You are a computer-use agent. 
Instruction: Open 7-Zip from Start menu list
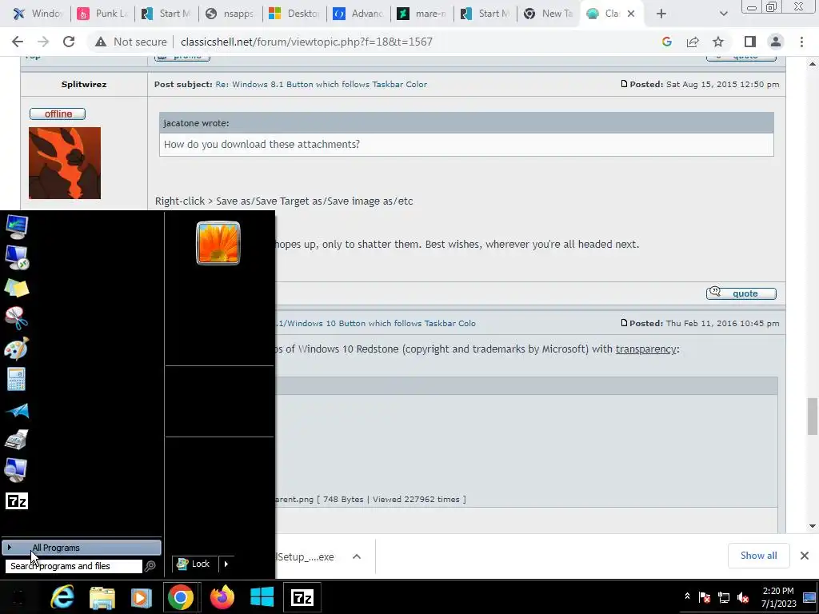tap(17, 501)
